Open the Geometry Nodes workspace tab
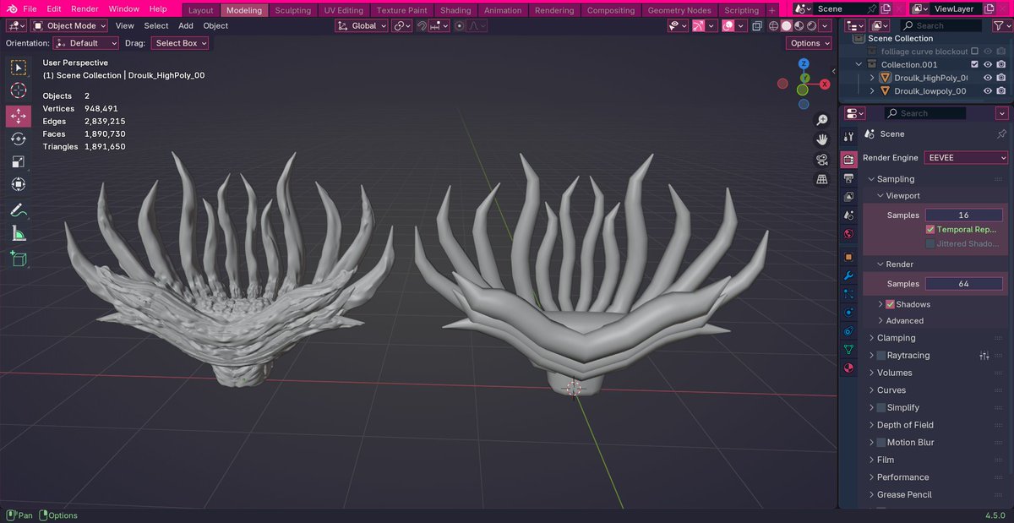Viewport: 1014px width, 523px height. click(x=679, y=10)
